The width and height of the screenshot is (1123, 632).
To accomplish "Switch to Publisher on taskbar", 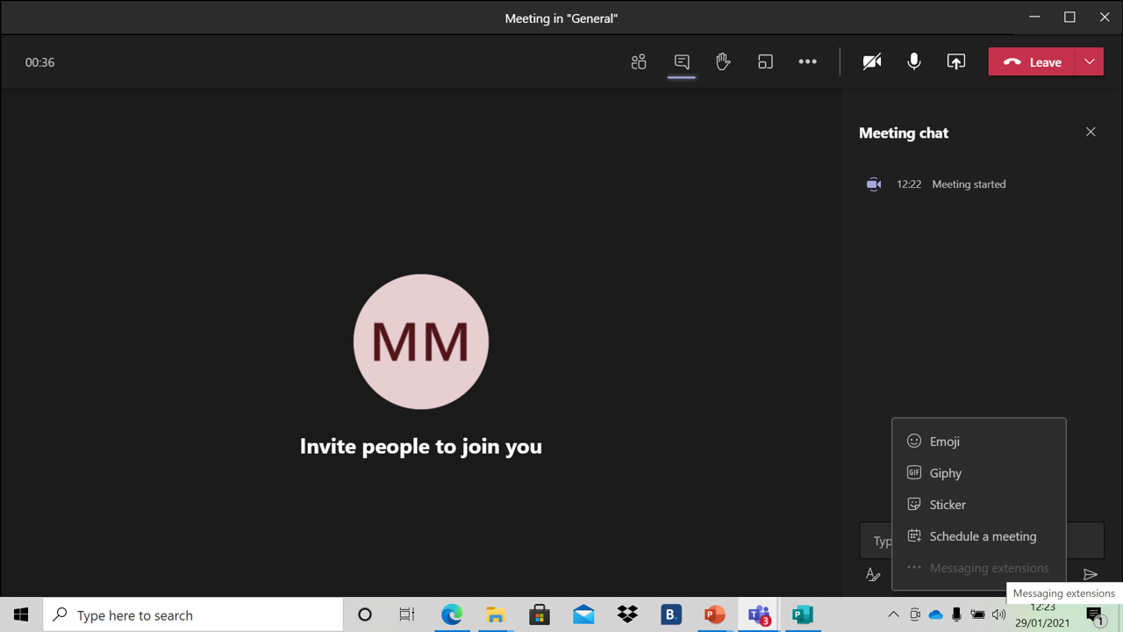I will [803, 614].
